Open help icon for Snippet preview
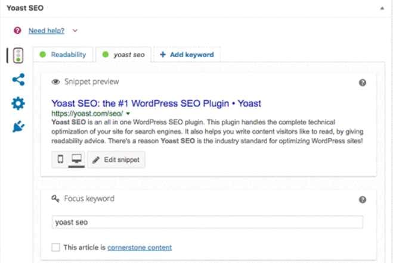 pyautogui.click(x=363, y=83)
